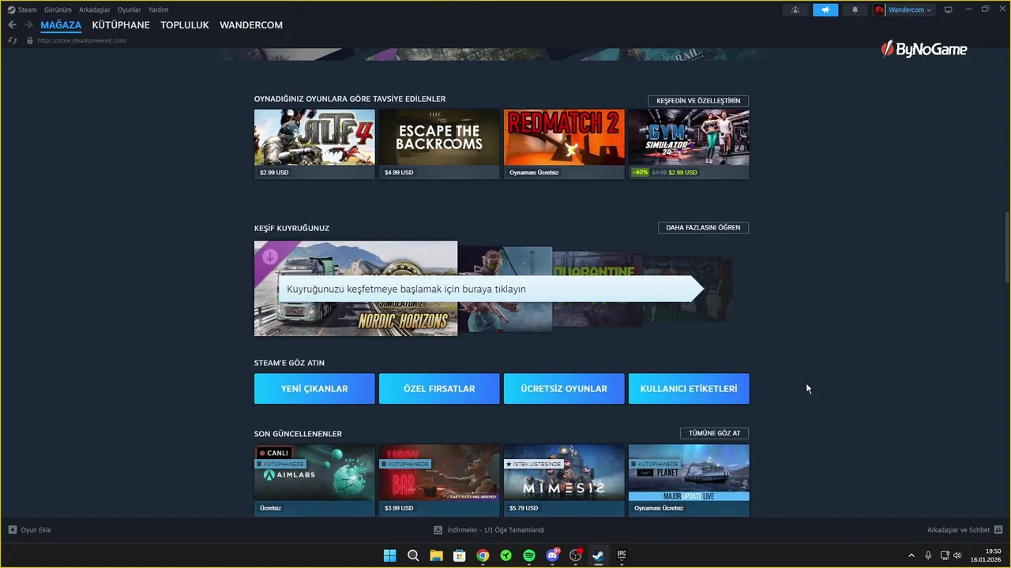1011x568 pixels.
Task: Click the volume speaker icon in tray
Action: pos(957,555)
